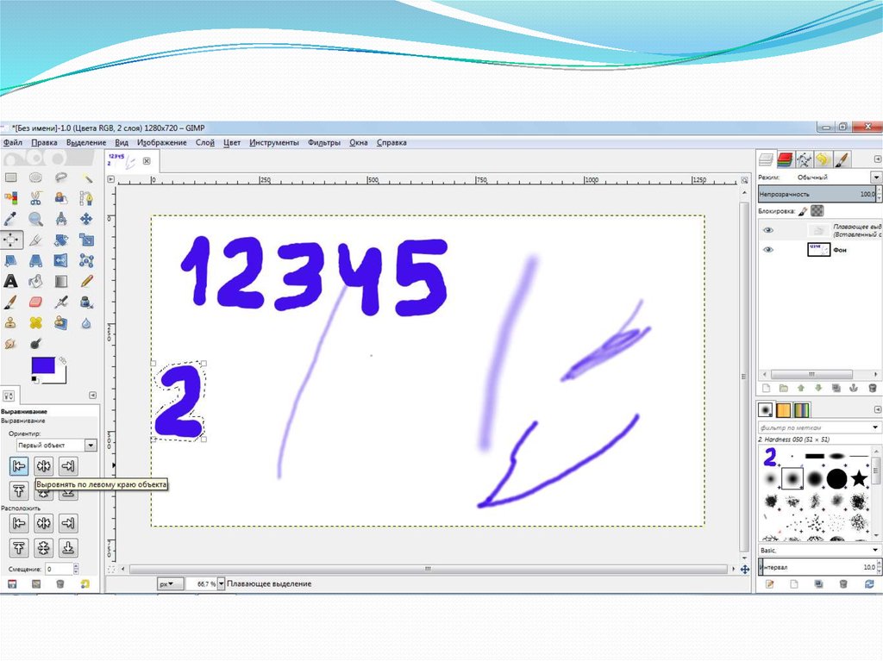Image resolution: width=883 pixels, height=661 pixels.
Task: Select the Crop tool
Action: 35,240
